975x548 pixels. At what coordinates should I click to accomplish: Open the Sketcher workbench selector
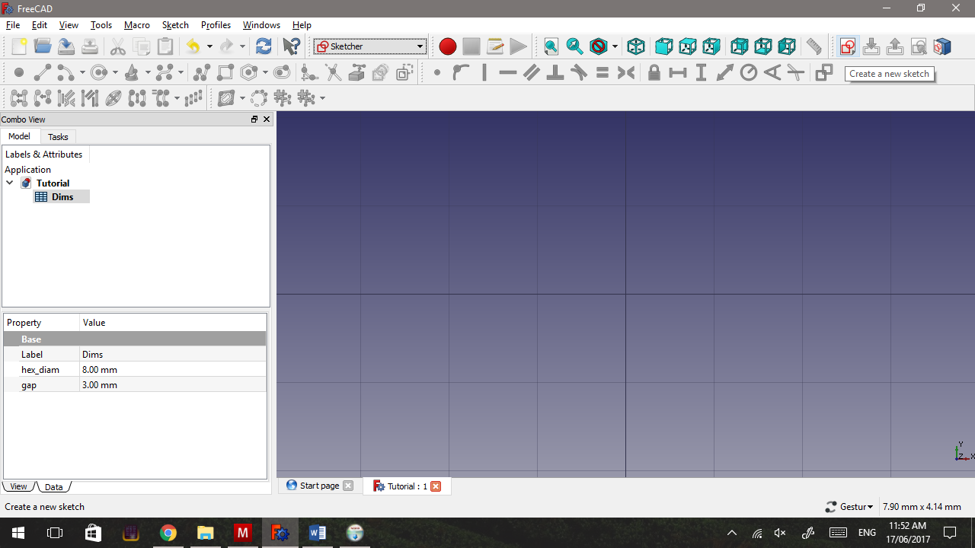369,46
